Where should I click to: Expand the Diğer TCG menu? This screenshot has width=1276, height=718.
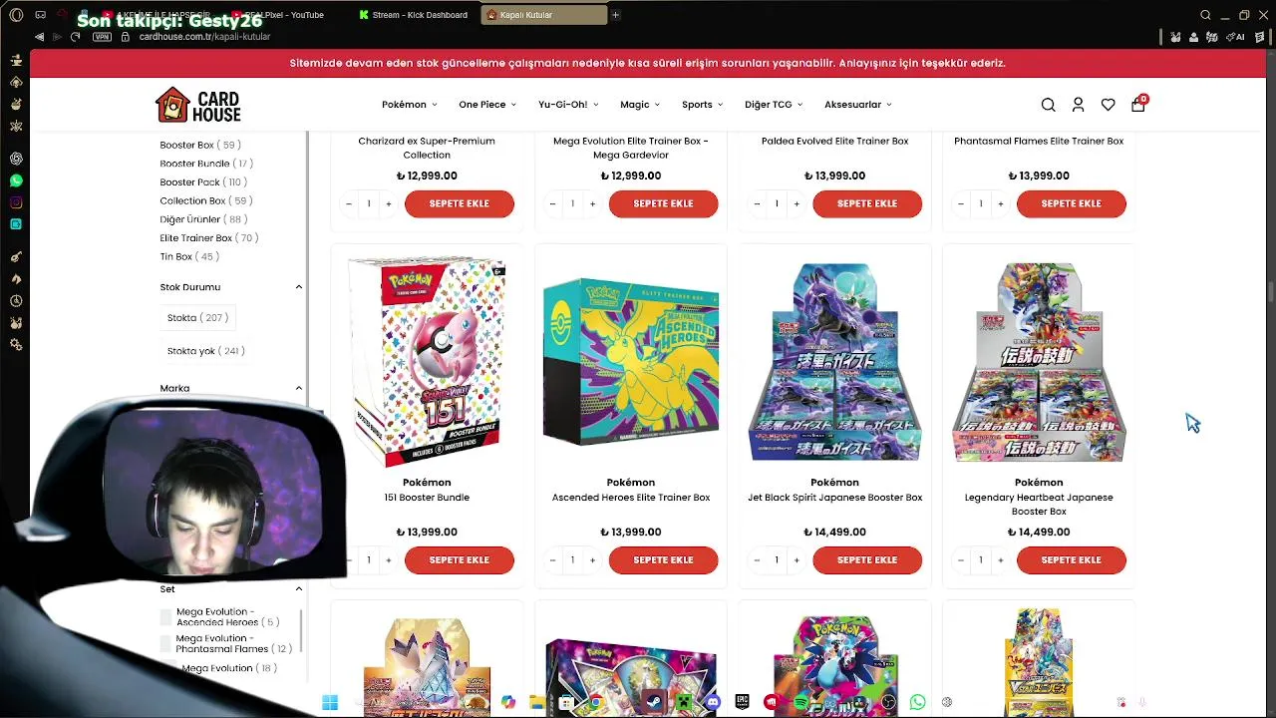(x=773, y=105)
